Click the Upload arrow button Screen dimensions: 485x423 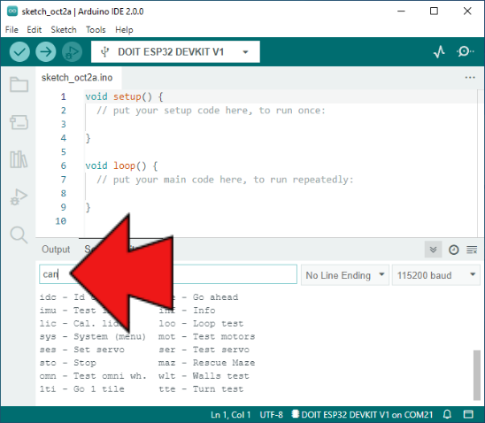point(46,51)
